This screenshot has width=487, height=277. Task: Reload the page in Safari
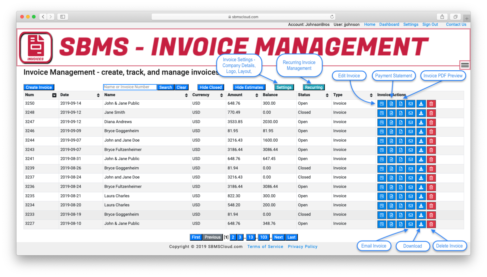[x=332, y=17]
